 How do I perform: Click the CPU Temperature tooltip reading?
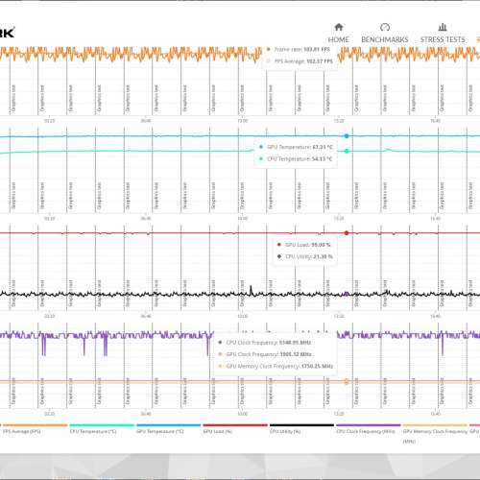[300, 158]
